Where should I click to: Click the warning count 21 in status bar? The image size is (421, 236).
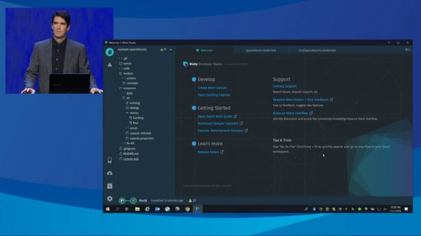pos(192,200)
